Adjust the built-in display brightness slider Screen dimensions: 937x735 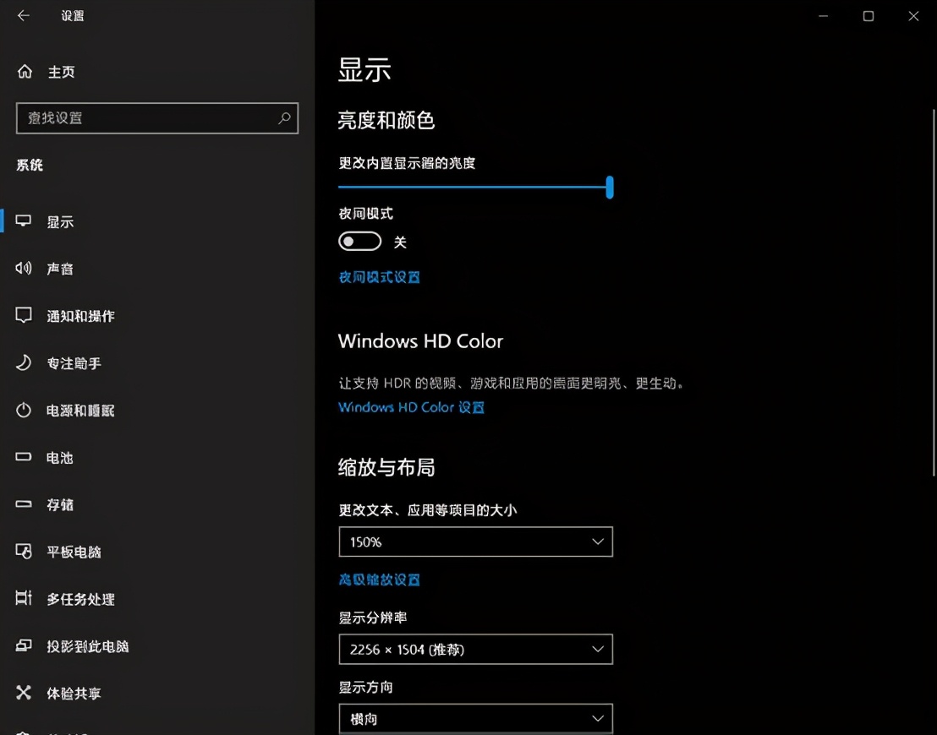pyautogui.click(x=611, y=188)
